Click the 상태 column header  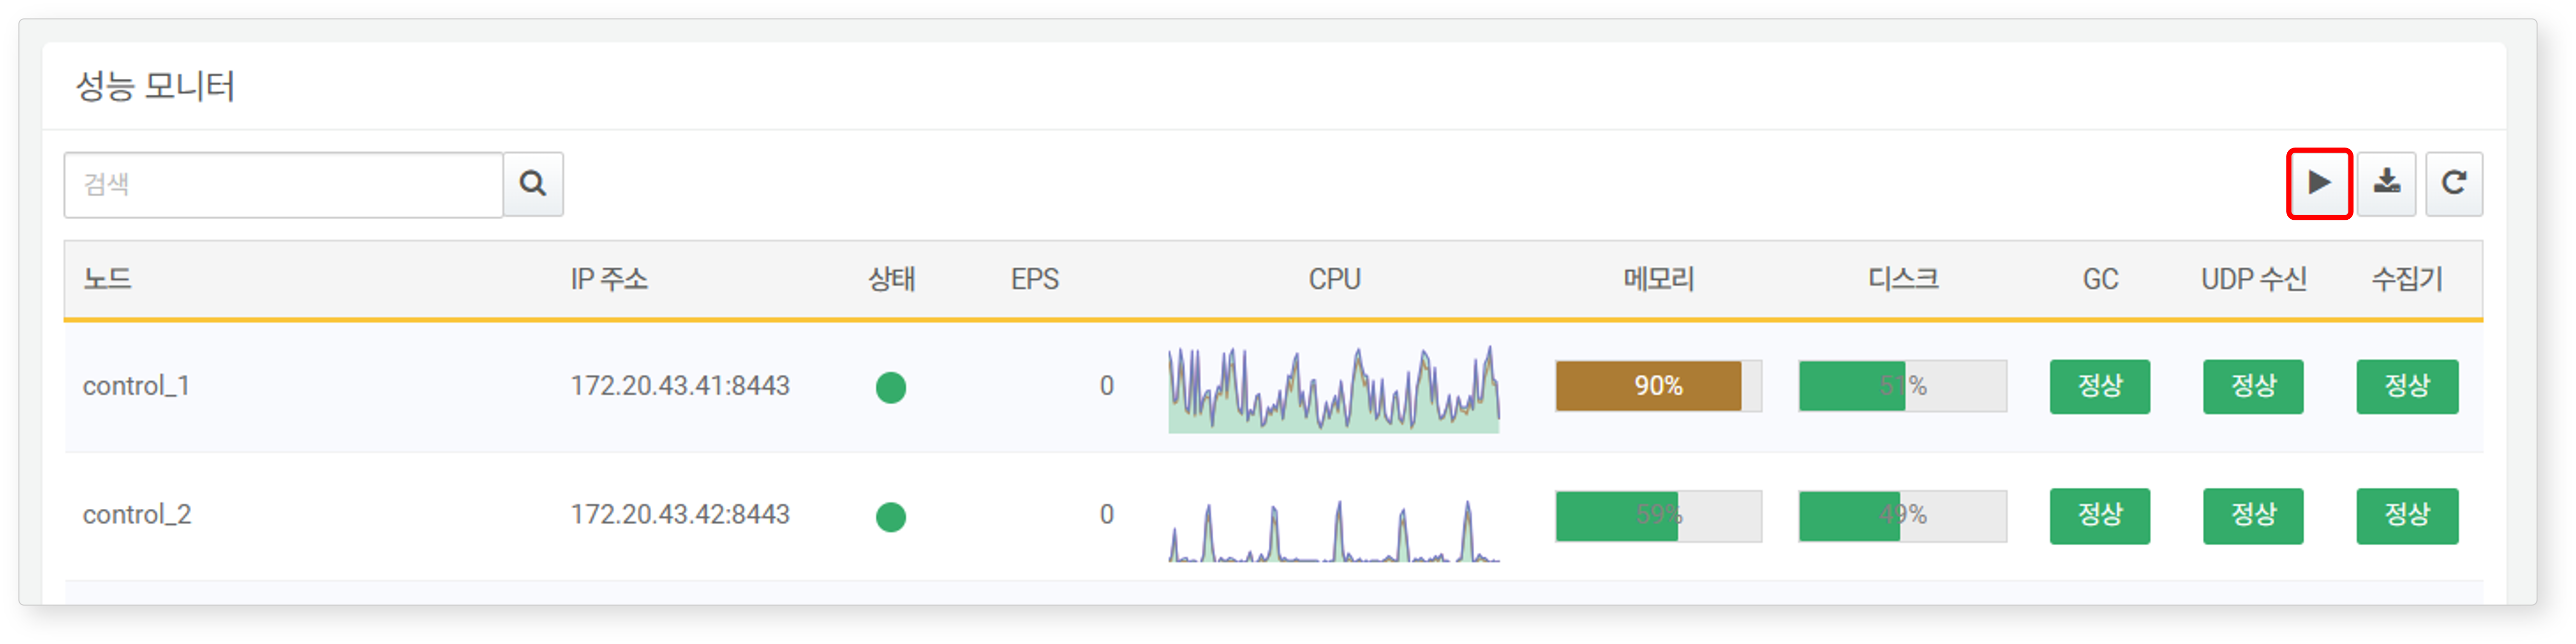[x=891, y=279]
